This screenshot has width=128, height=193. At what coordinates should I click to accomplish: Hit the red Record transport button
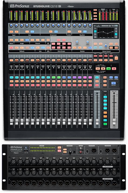114,69
